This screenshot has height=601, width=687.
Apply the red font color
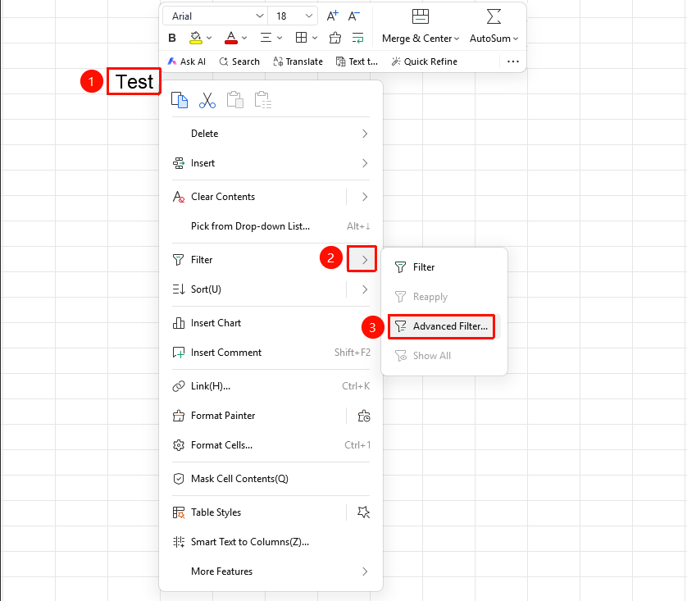coord(231,38)
